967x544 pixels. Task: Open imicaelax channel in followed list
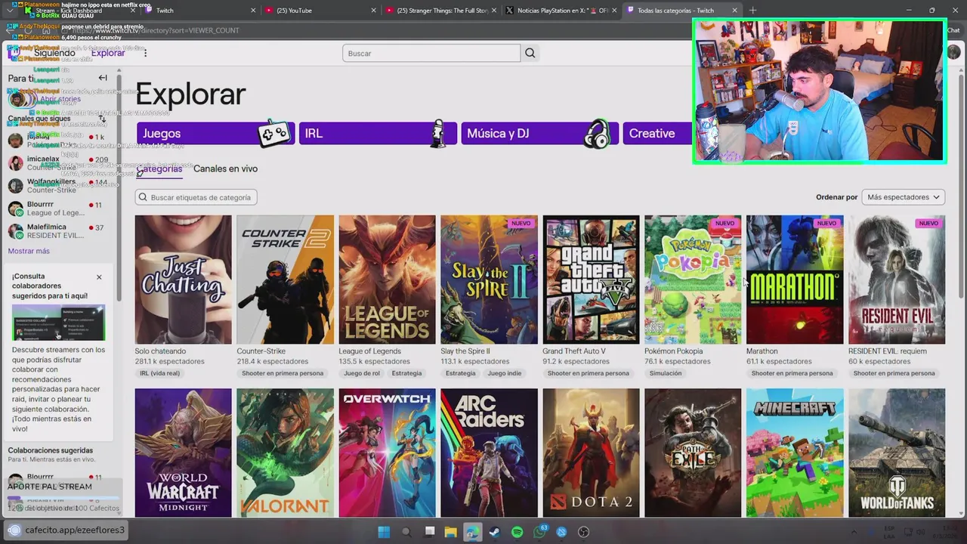[59, 163]
